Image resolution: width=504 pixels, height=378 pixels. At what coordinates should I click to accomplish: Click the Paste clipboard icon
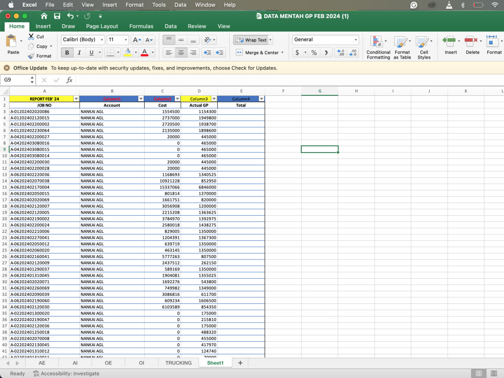[11, 41]
